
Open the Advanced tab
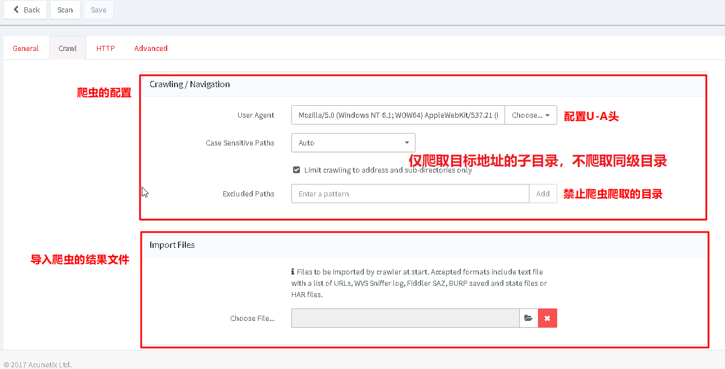tap(151, 48)
